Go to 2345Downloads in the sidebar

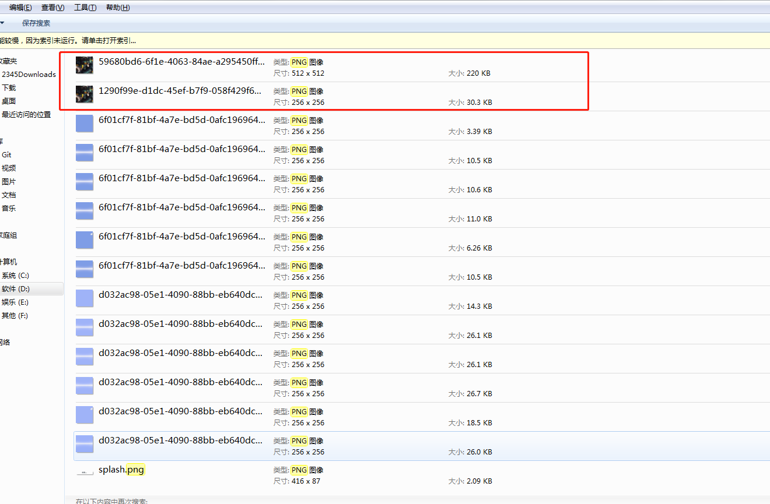click(x=29, y=75)
